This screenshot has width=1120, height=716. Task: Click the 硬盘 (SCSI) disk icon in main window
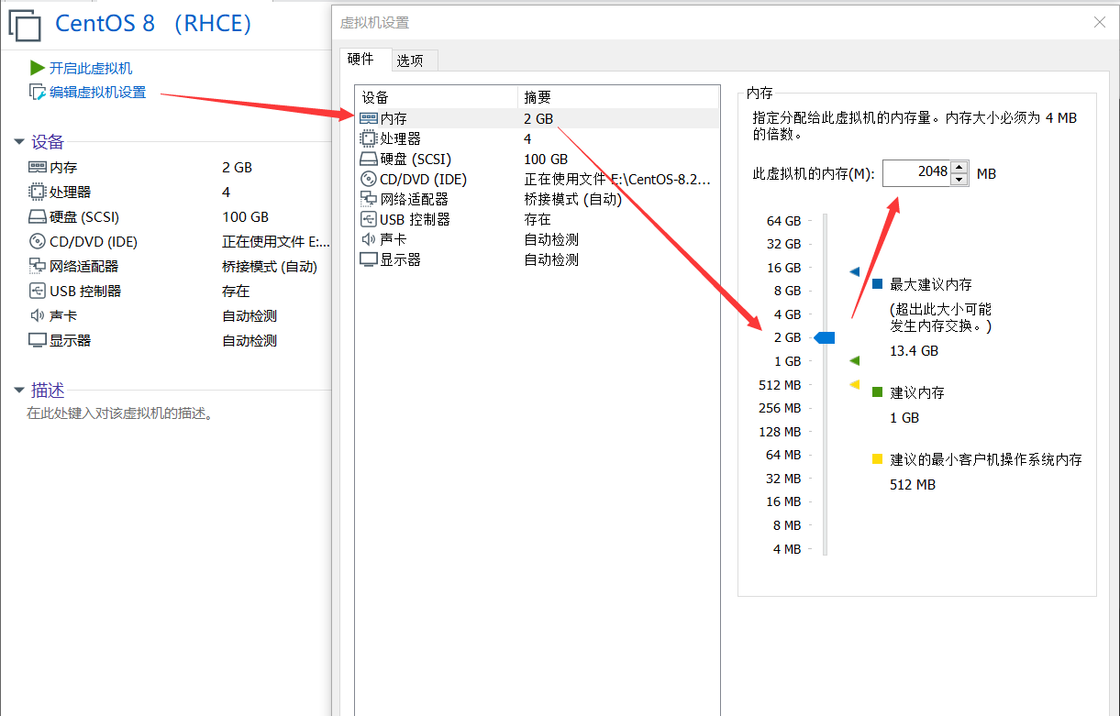(x=38, y=217)
